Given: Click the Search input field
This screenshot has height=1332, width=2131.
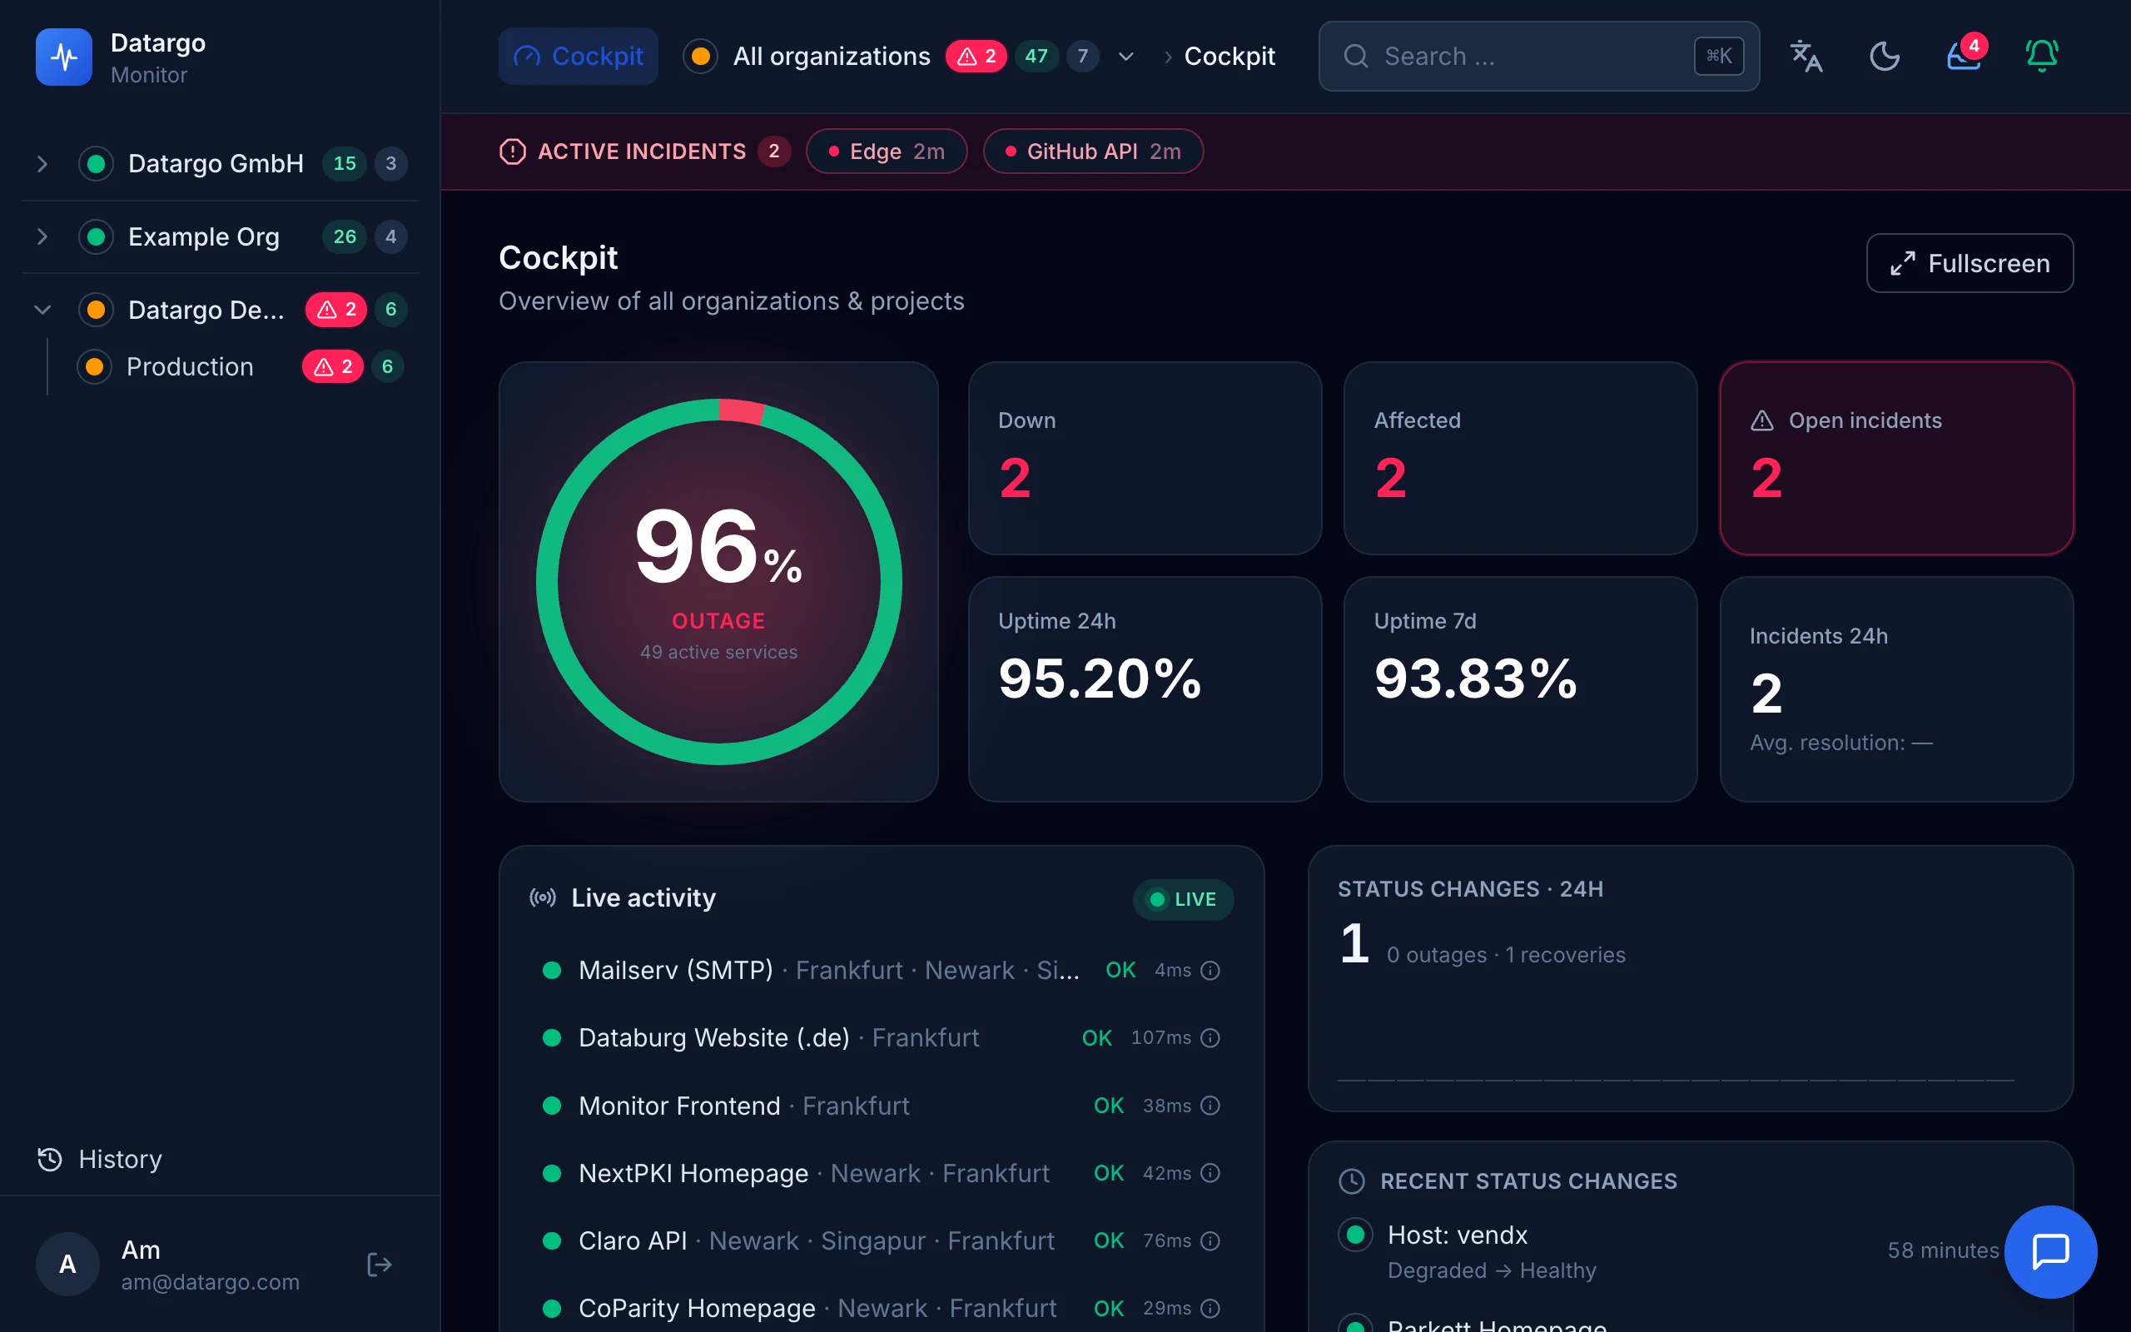Looking at the screenshot, I should [1538, 57].
